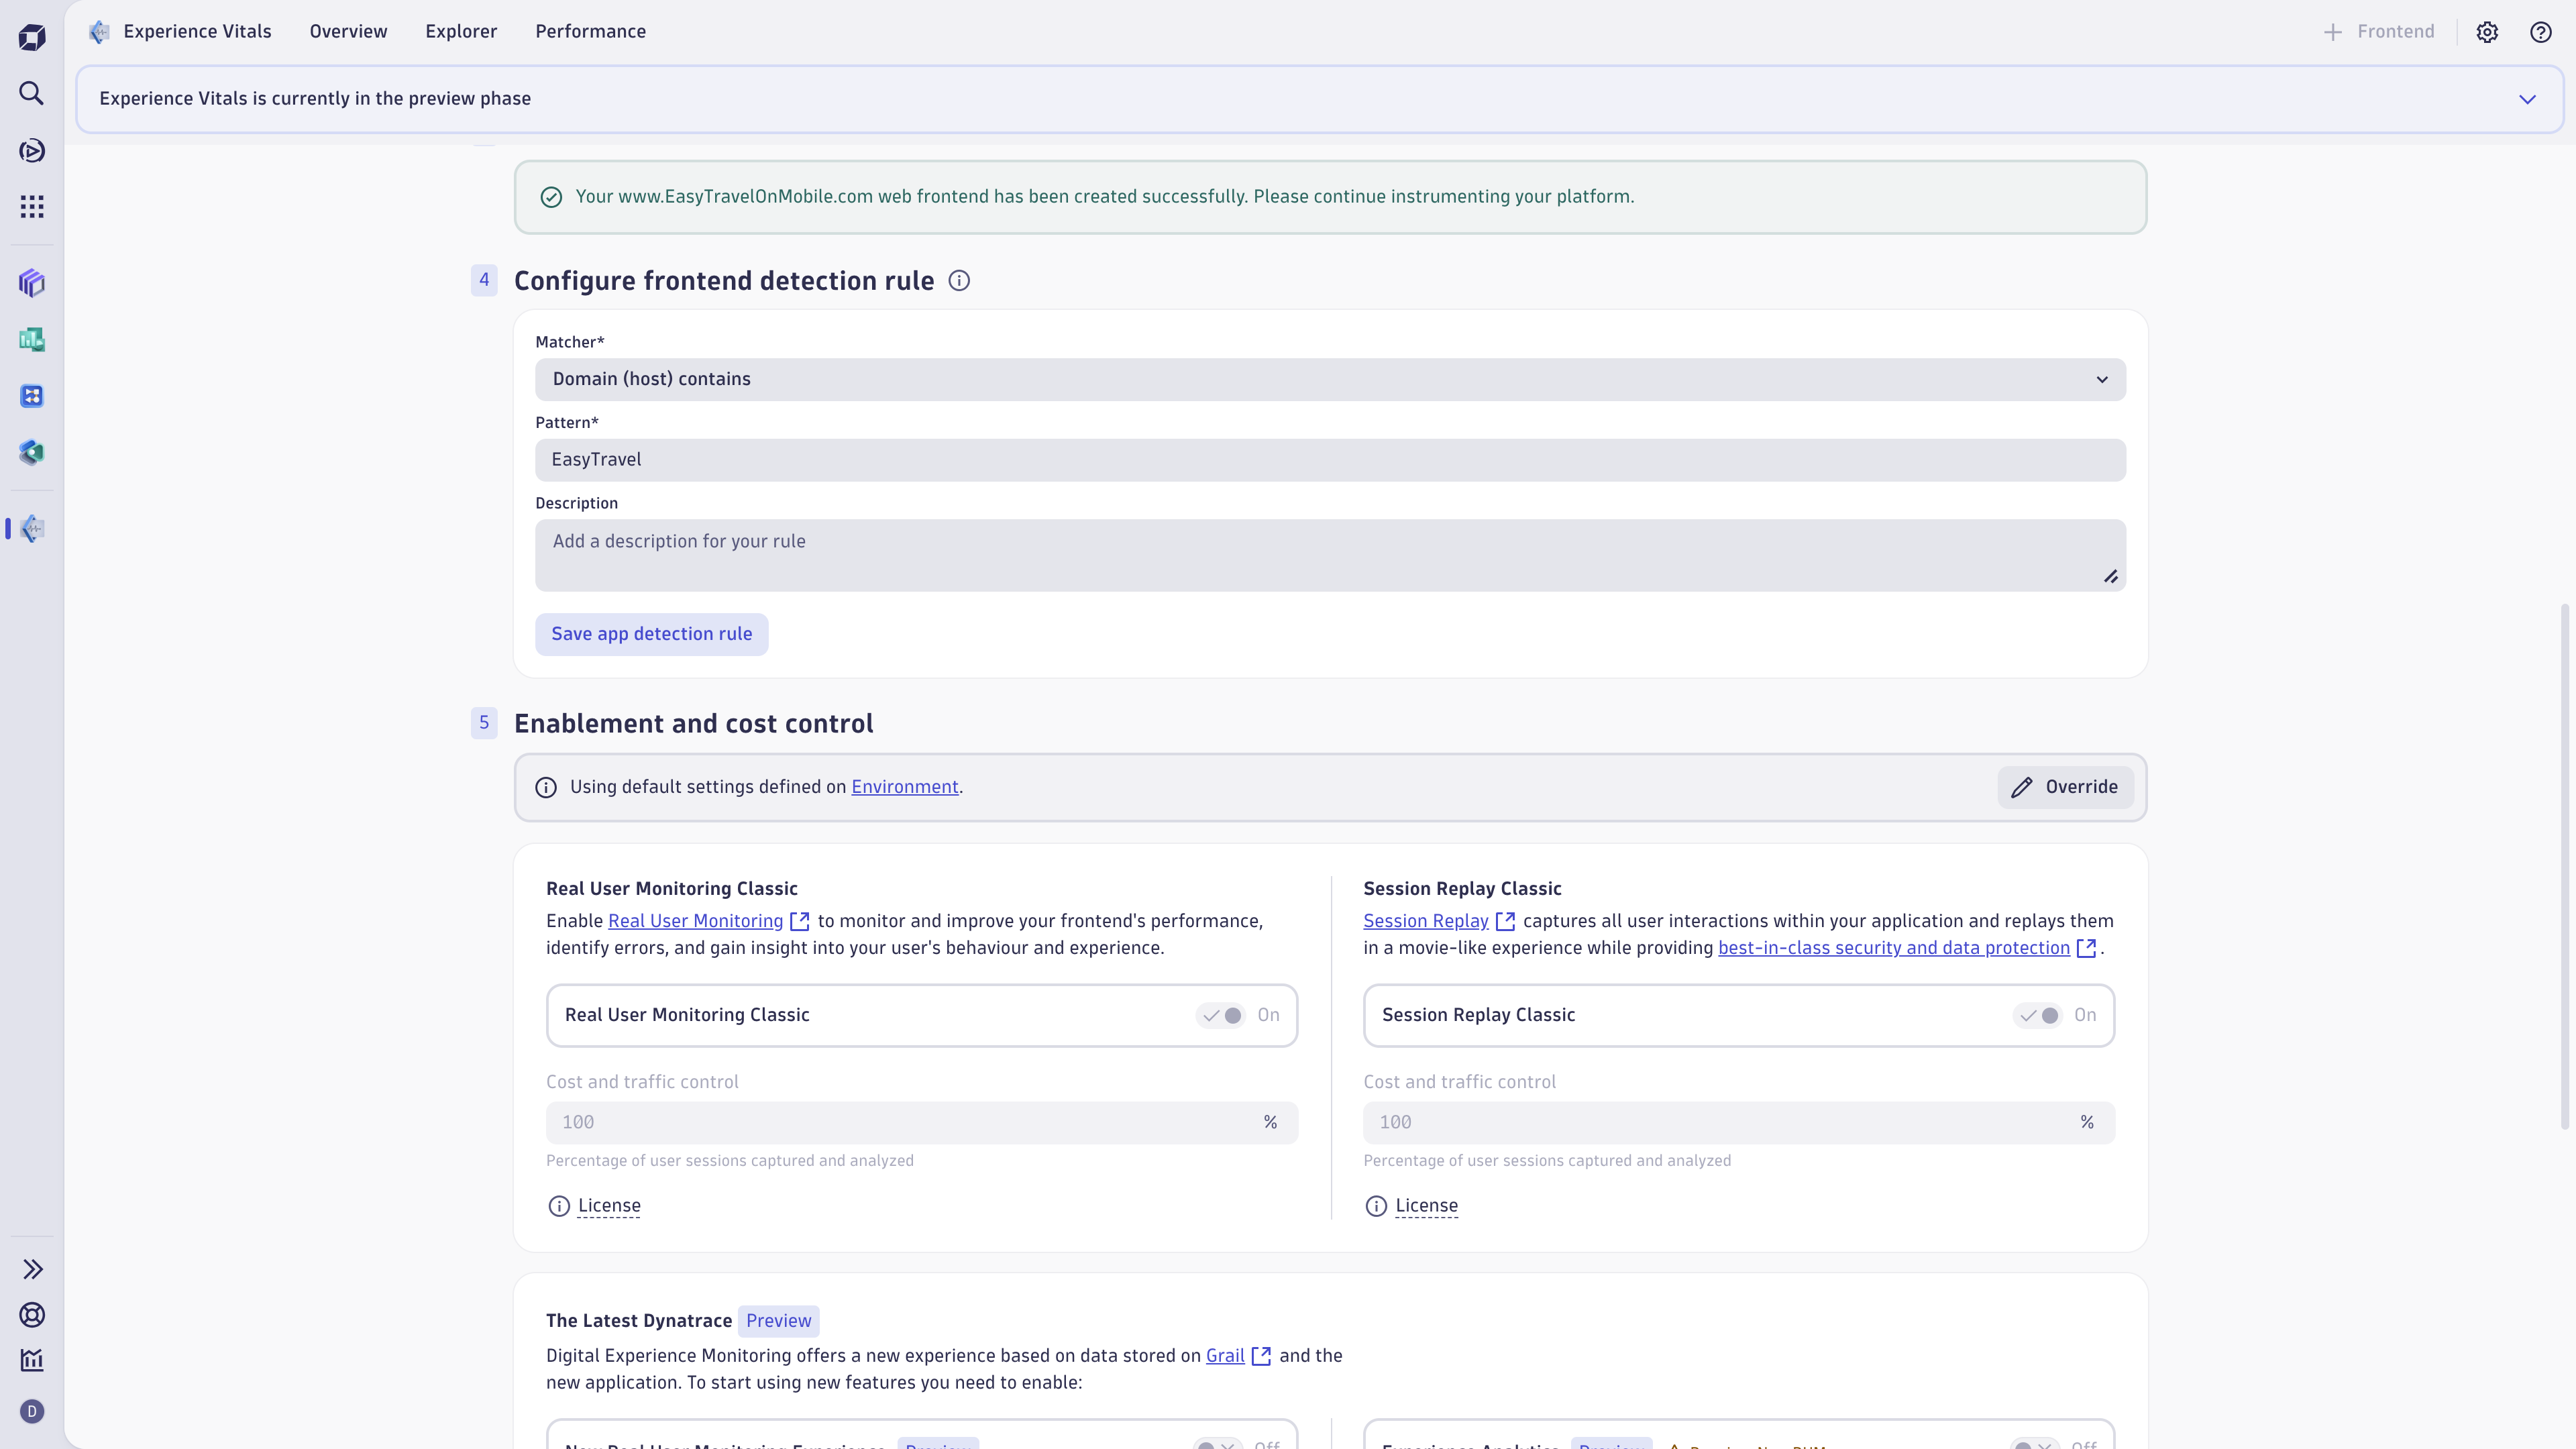Edit the Cost and traffic control percentage field
The image size is (2576, 1449).
900,1122
